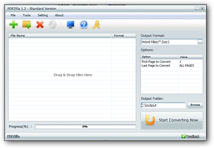Click the ALL PAGES value cell

tap(186, 66)
